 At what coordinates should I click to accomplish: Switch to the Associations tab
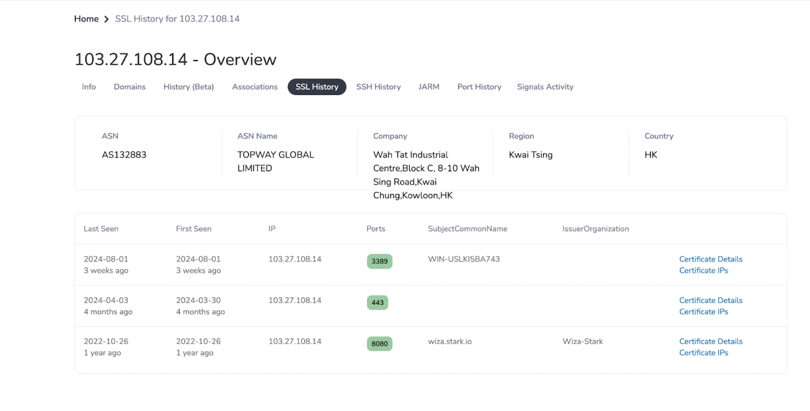tap(255, 87)
